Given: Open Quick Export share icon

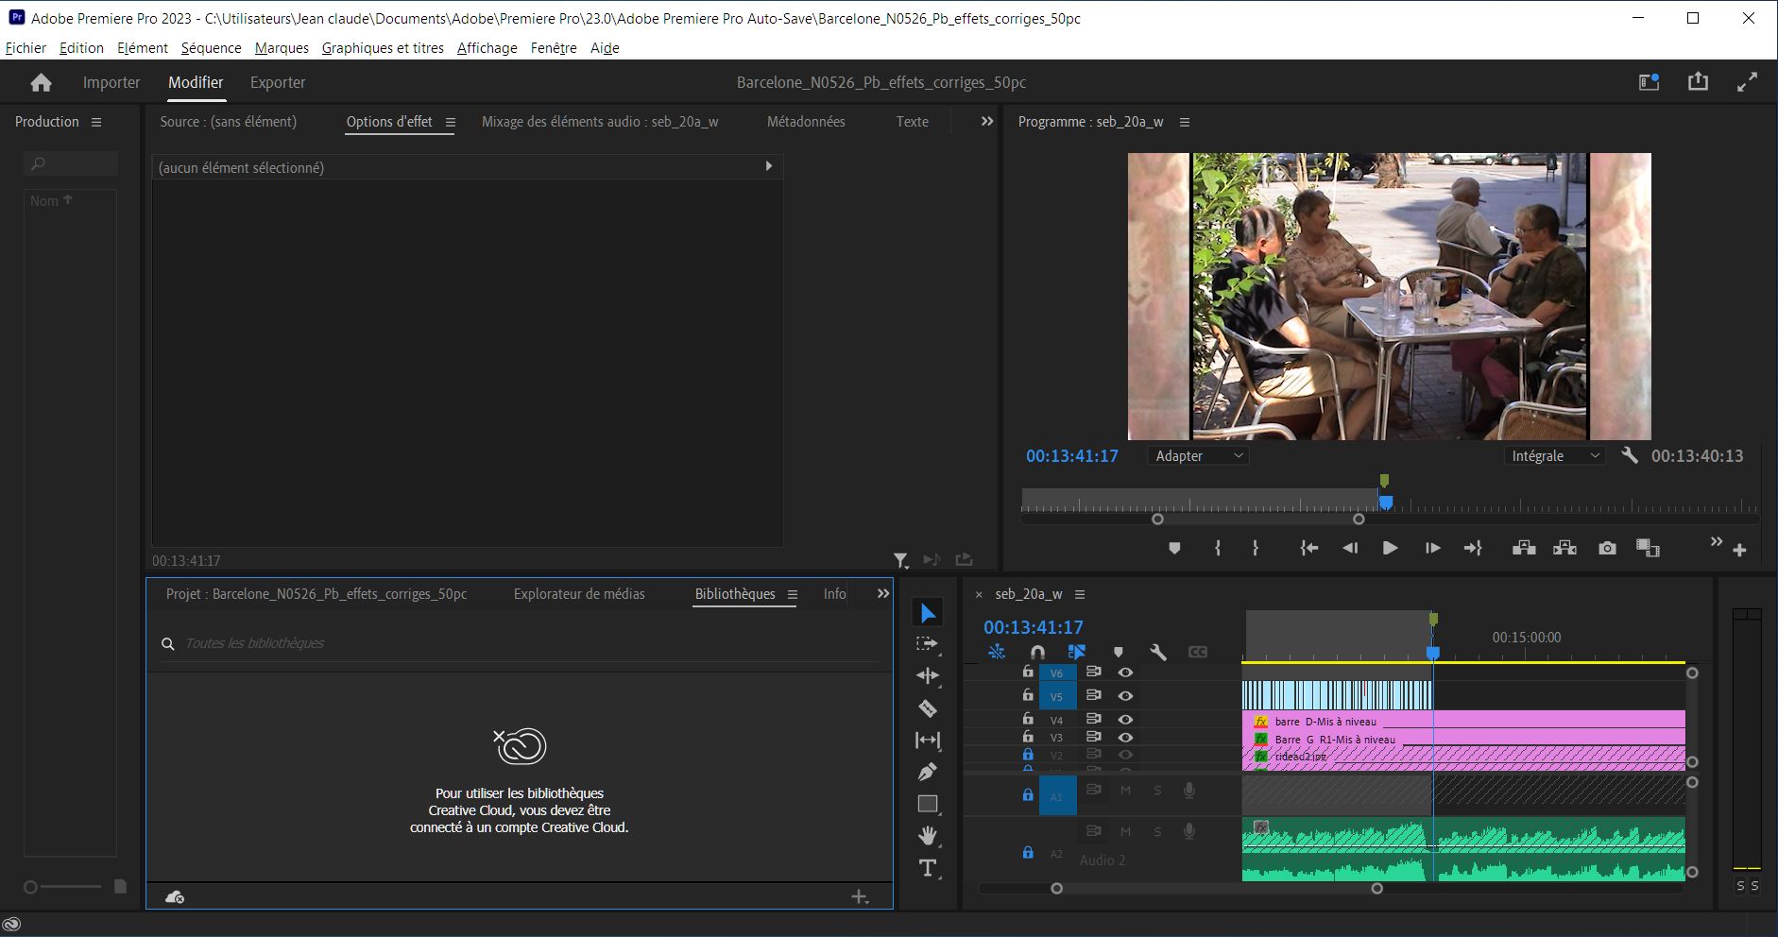Looking at the screenshot, I should point(1698,82).
